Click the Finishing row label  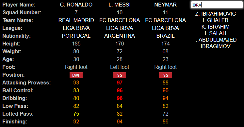click(x=15, y=121)
